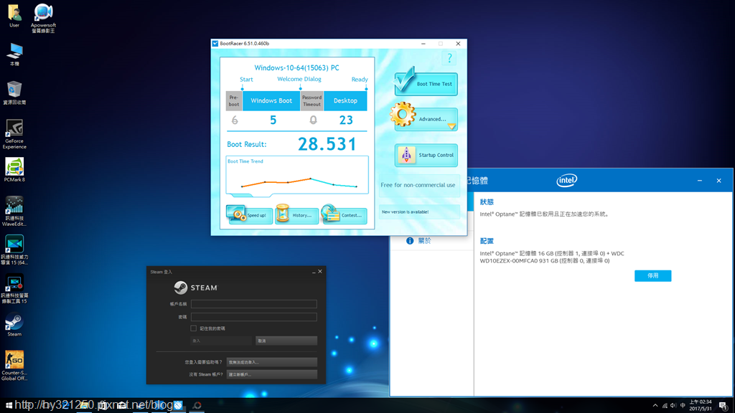Minimize the Intel Optane window

tap(699, 180)
